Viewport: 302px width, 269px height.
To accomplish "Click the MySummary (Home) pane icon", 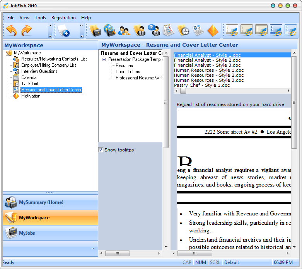I will tap(11, 202).
